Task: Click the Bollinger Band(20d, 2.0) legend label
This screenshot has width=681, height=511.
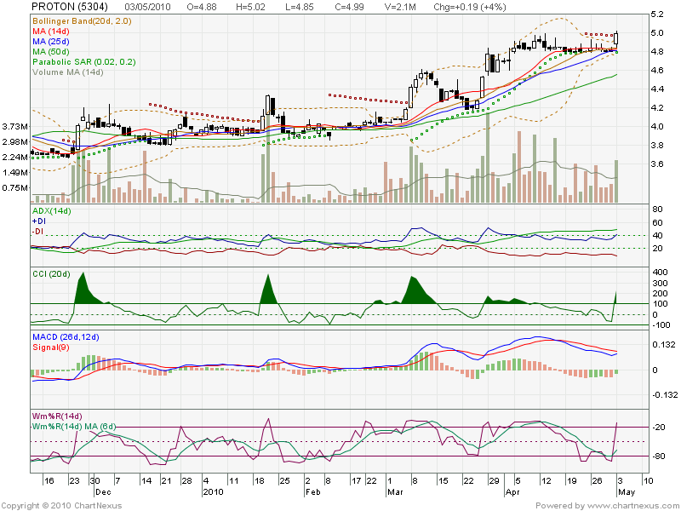Action: click(82, 20)
